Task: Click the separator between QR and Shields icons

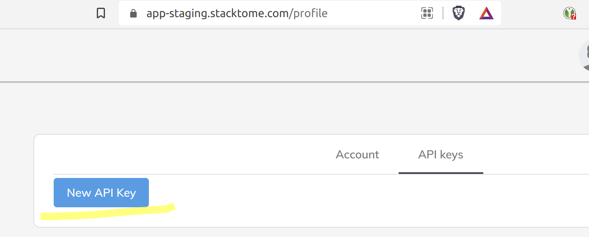Action: [443, 13]
